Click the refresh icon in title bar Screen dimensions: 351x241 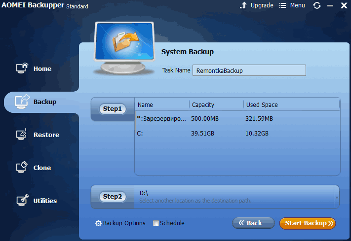(317, 5)
